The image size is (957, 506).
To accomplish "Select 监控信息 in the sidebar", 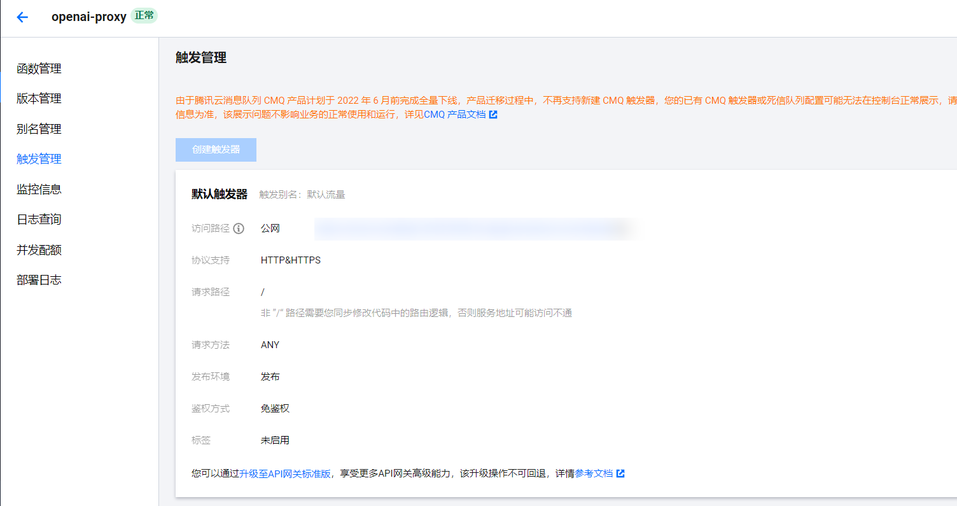I will tap(39, 188).
